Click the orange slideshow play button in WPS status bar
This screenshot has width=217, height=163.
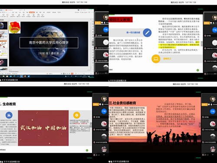72,73
